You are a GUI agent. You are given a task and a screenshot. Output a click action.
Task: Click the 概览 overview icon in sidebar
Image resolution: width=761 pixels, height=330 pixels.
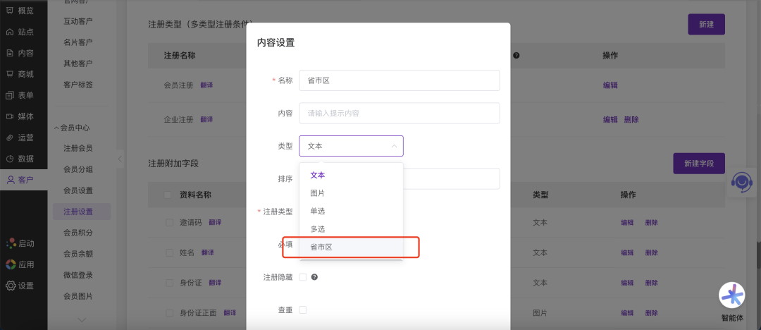point(10,11)
